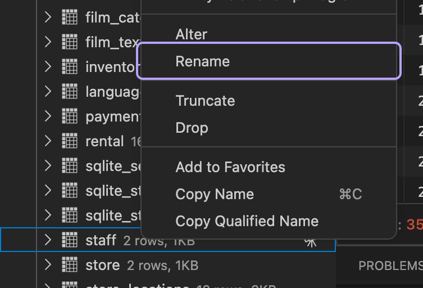Click the sqlite_se table grid icon
This screenshot has width=423, height=288.
[x=70, y=165]
